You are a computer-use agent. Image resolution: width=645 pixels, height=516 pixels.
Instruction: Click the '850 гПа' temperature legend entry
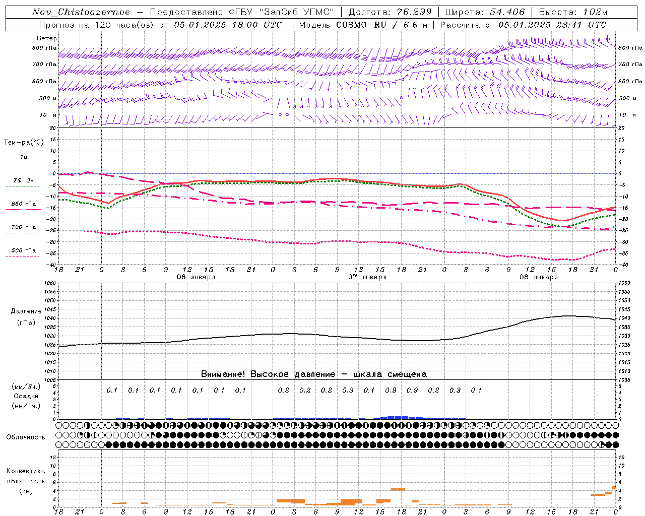(x=24, y=204)
